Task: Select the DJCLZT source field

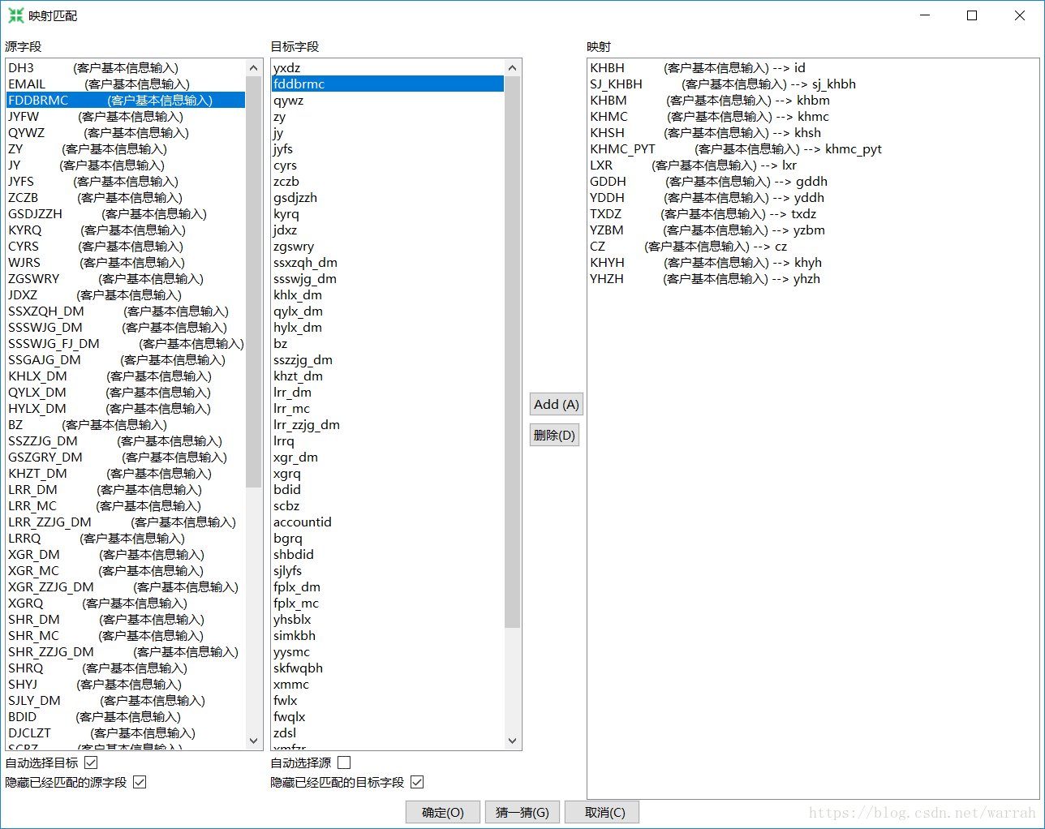Action: coord(125,733)
